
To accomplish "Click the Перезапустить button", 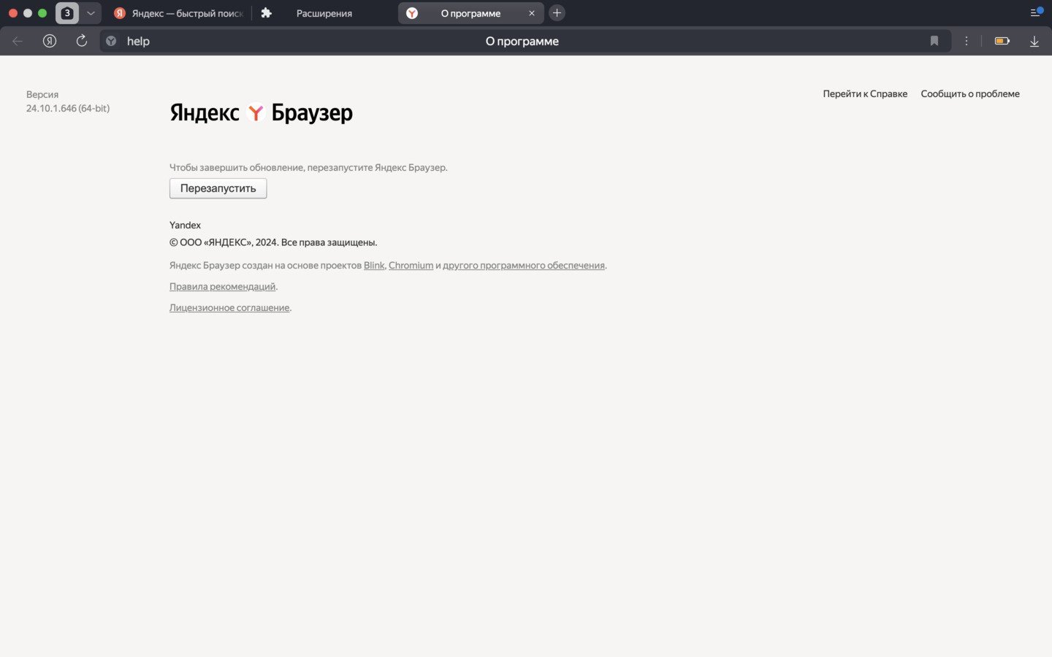I will point(218,188).
